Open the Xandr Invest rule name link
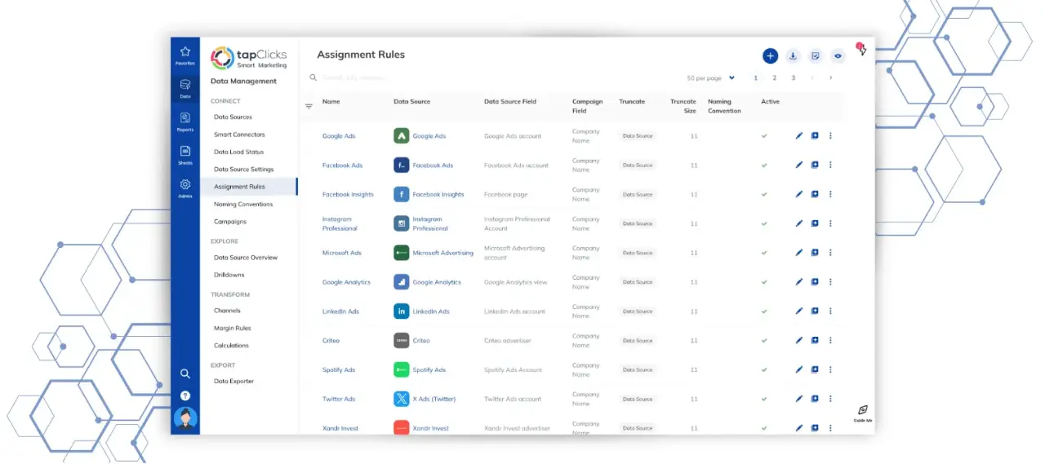This screenshot has height=464, width=1045. 340,428
